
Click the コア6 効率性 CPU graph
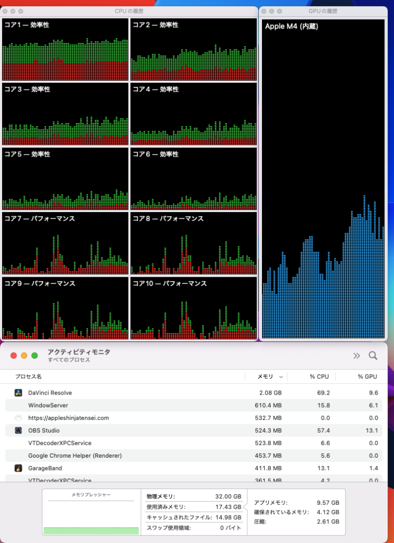point(194,179)
